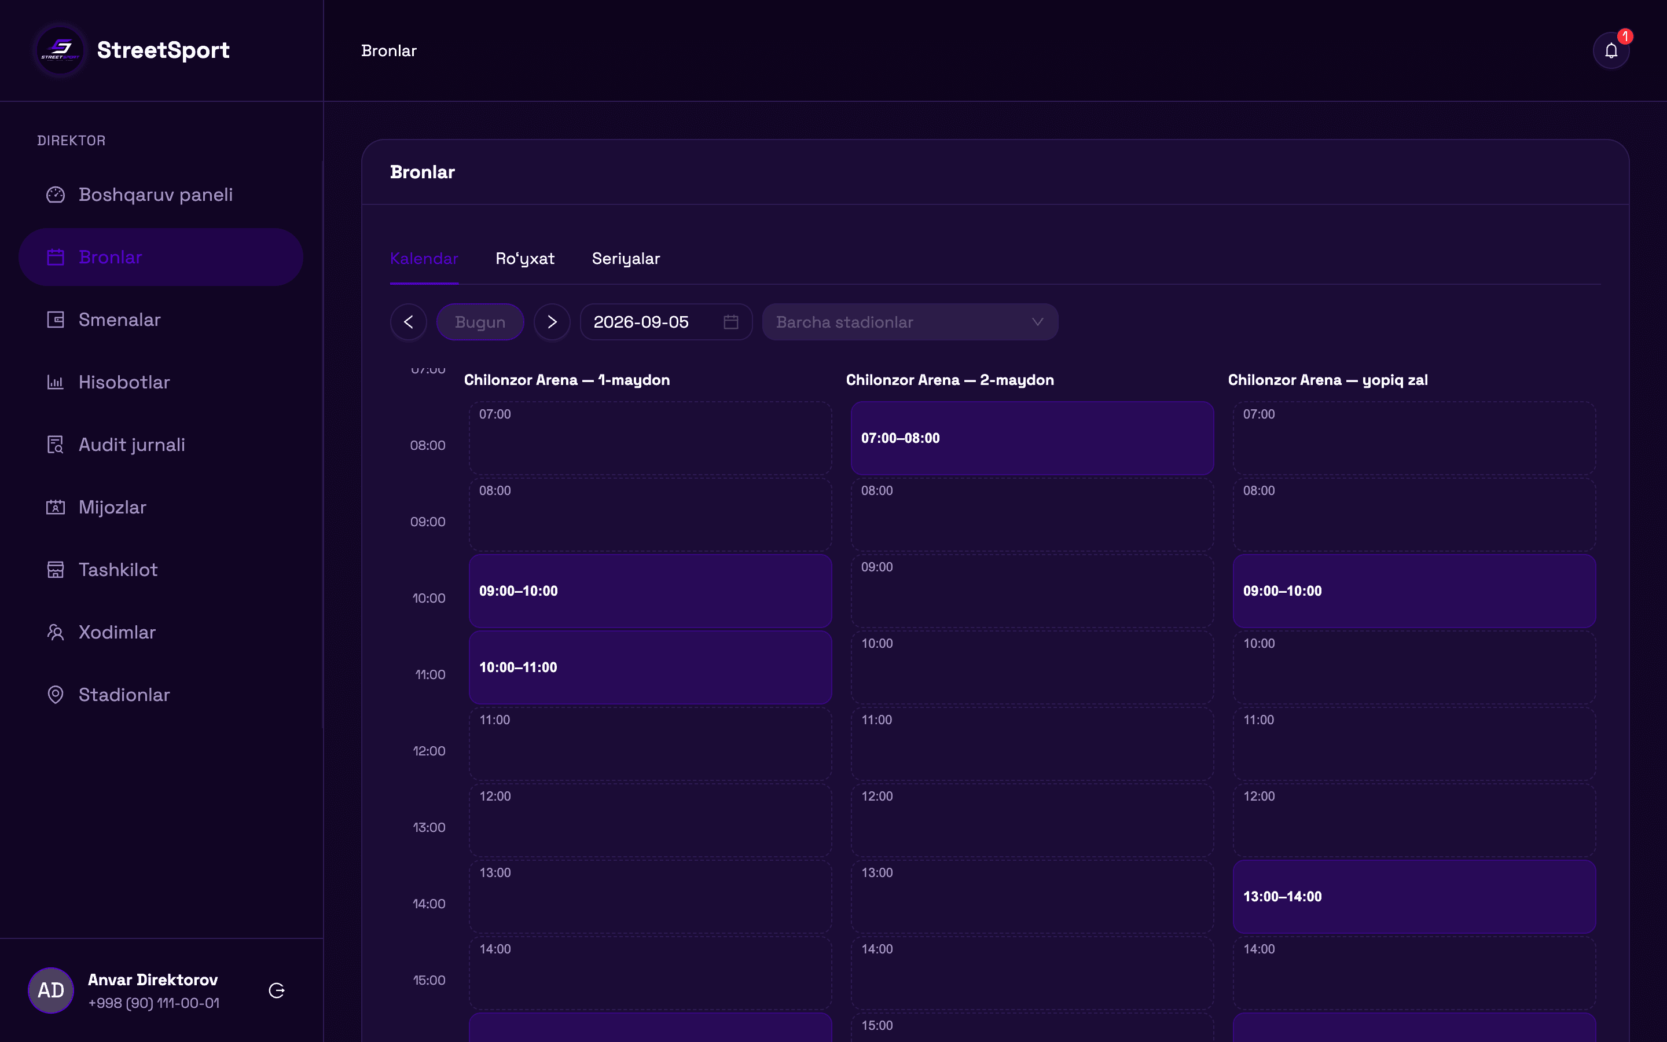Open Tashkilot in the sidebar
This screenshot has height=1042, width=1667.
(x=160, y=570)
